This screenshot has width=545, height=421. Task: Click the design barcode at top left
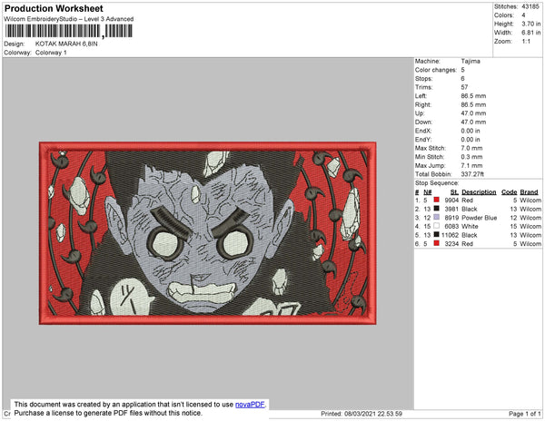click(x=68, y=31)
